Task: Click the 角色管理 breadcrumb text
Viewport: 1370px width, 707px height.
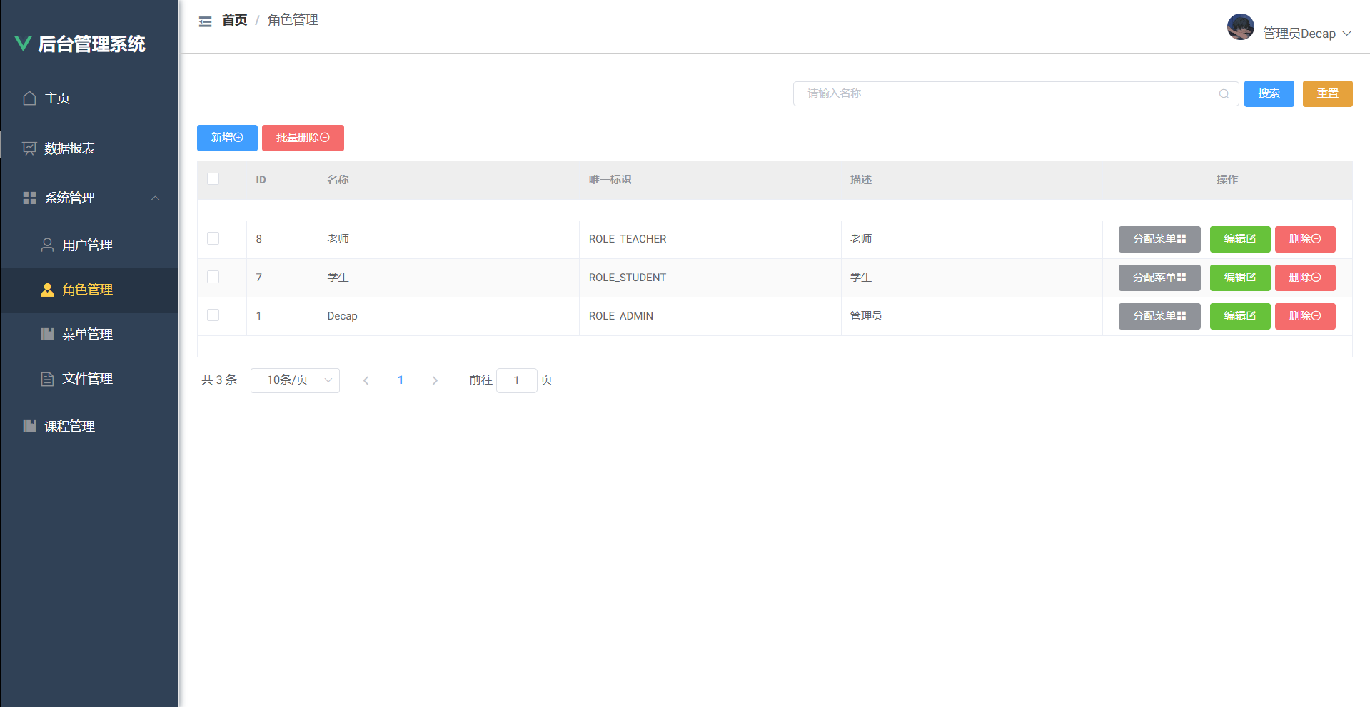Action: point(293,20)
